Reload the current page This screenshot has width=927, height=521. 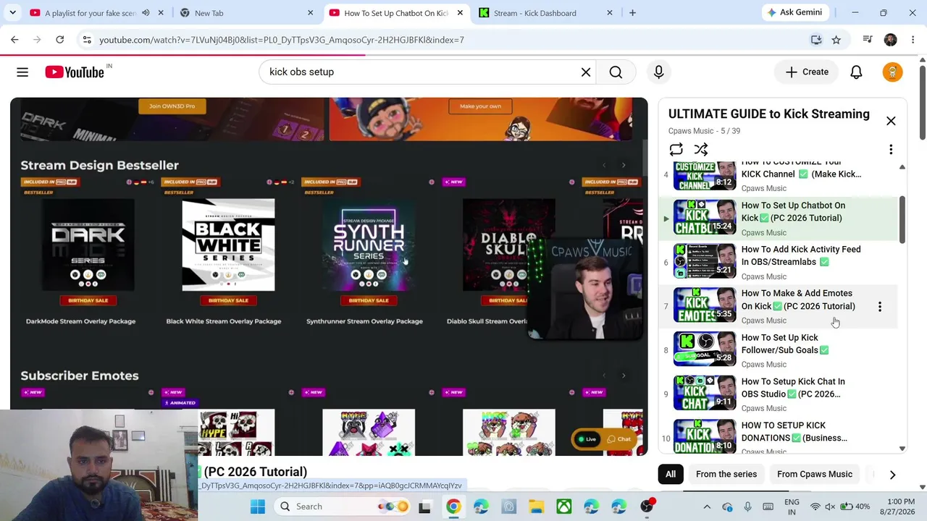tap(60, 40)
